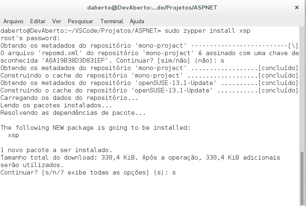Click the window title daberto@DevAberto
The image size is (306, 206).
click(152, 7)
